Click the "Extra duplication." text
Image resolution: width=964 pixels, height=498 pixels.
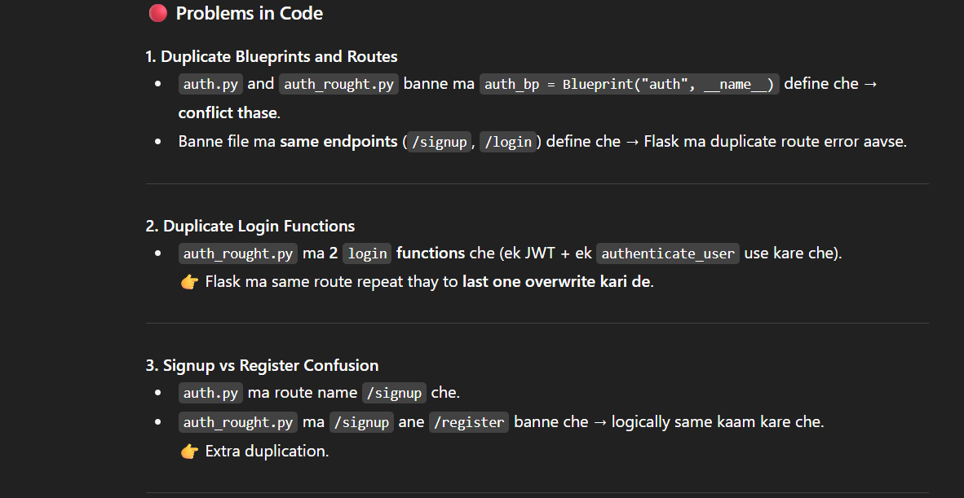point(267,451)
